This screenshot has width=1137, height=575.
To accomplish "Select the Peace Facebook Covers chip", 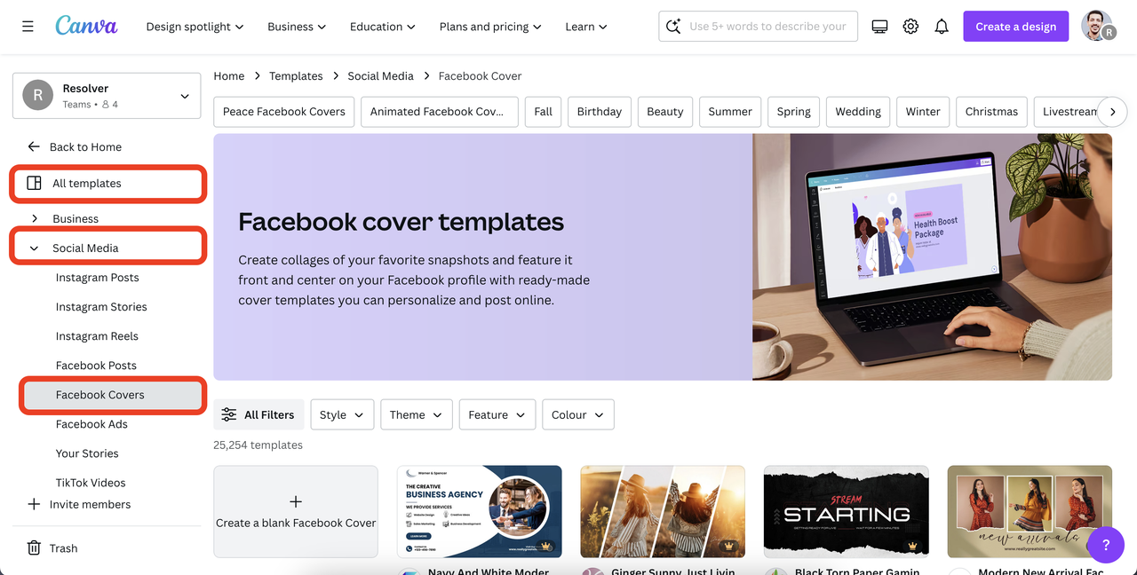I will coord(284,112).
